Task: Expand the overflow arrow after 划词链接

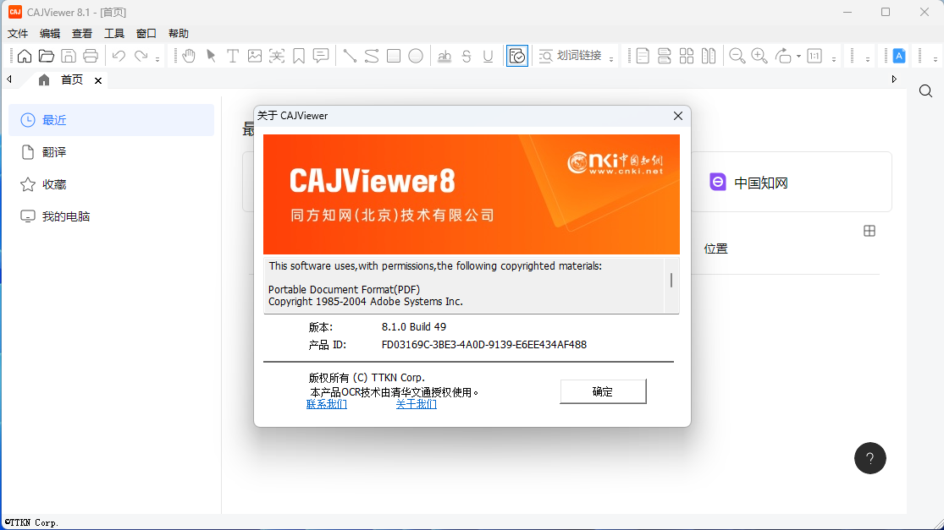Action: (x=611, y=59)
